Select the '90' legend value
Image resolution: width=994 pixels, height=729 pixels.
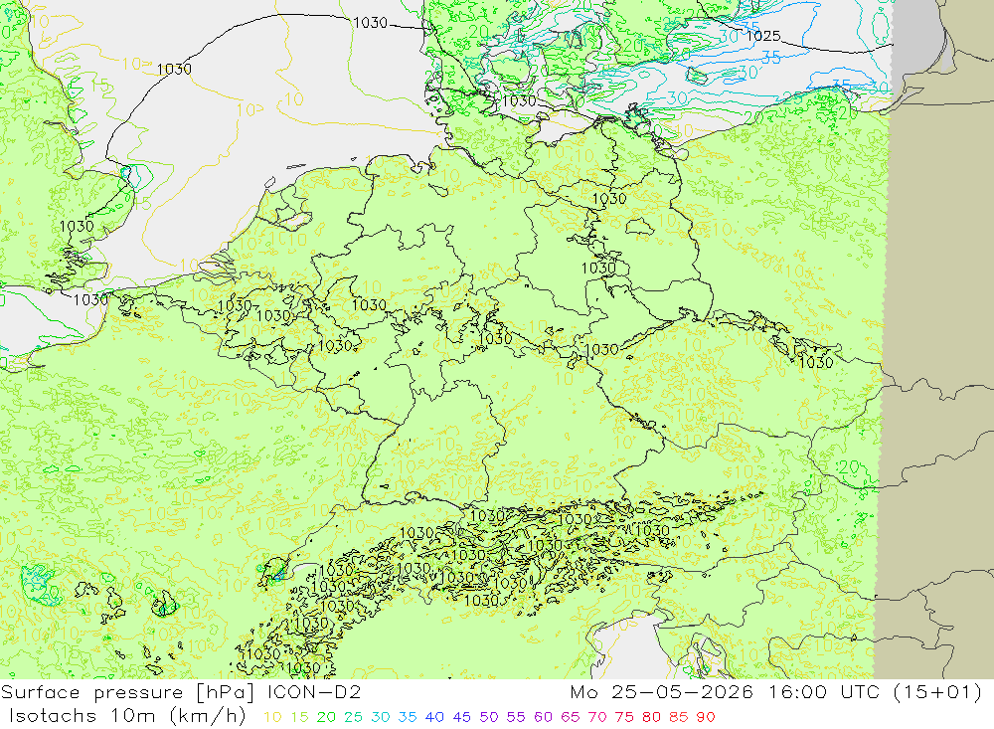pos(706,717)
